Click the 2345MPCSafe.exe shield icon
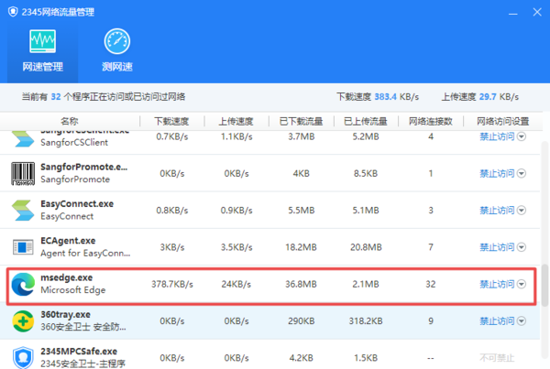The height and width of the screenshot is (369, 550). click(23, 356)
